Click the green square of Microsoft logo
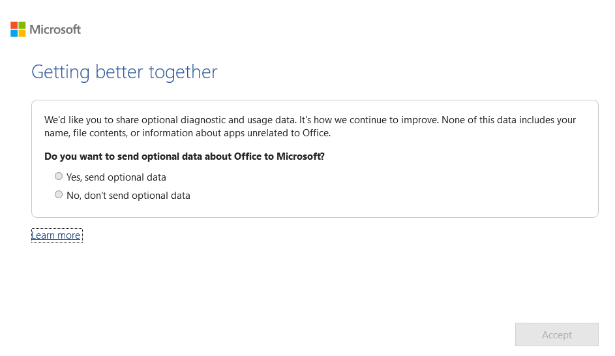615x356 pixels. (x=22, y=25)
